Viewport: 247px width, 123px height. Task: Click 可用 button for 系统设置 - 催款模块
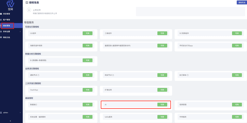(87, 117)
